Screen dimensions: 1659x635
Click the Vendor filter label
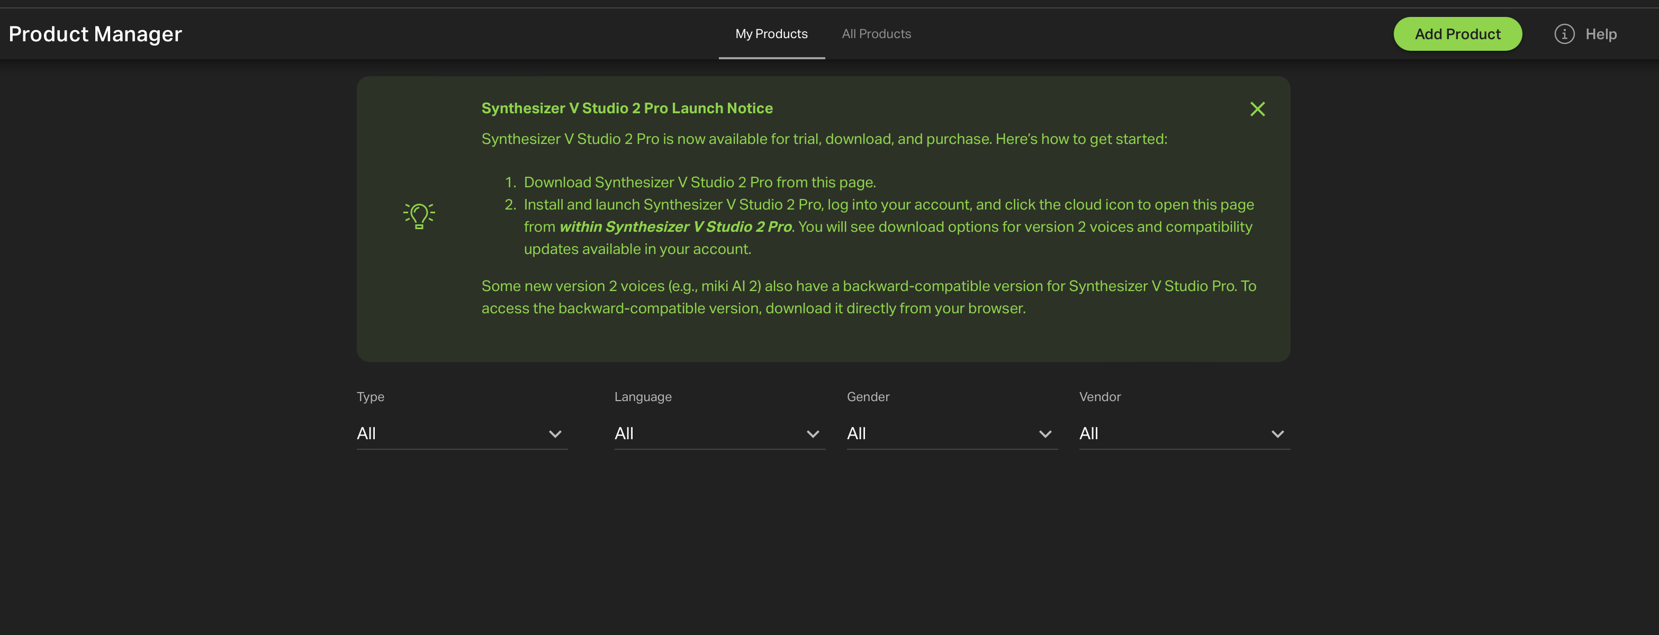(1099, 397)
